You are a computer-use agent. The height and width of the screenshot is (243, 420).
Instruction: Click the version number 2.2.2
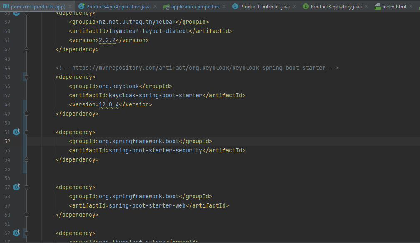pos(107,40)
